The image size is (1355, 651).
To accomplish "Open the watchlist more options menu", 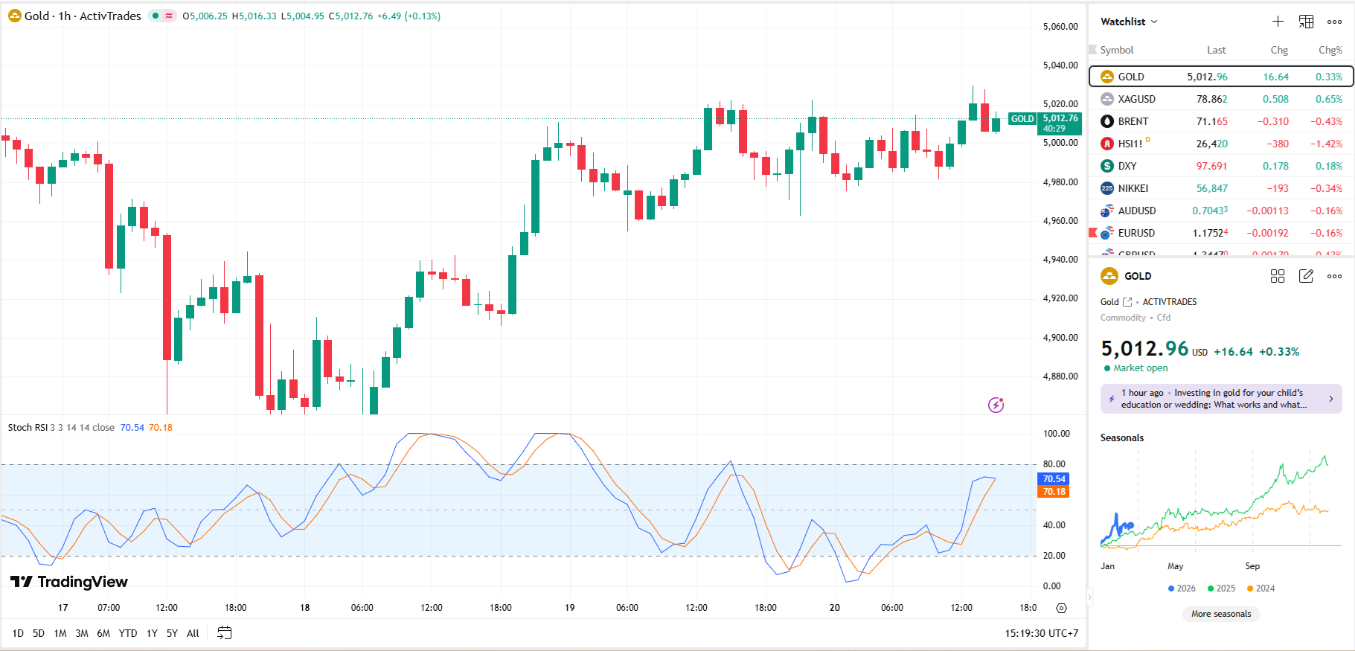I will [1334, 22].
